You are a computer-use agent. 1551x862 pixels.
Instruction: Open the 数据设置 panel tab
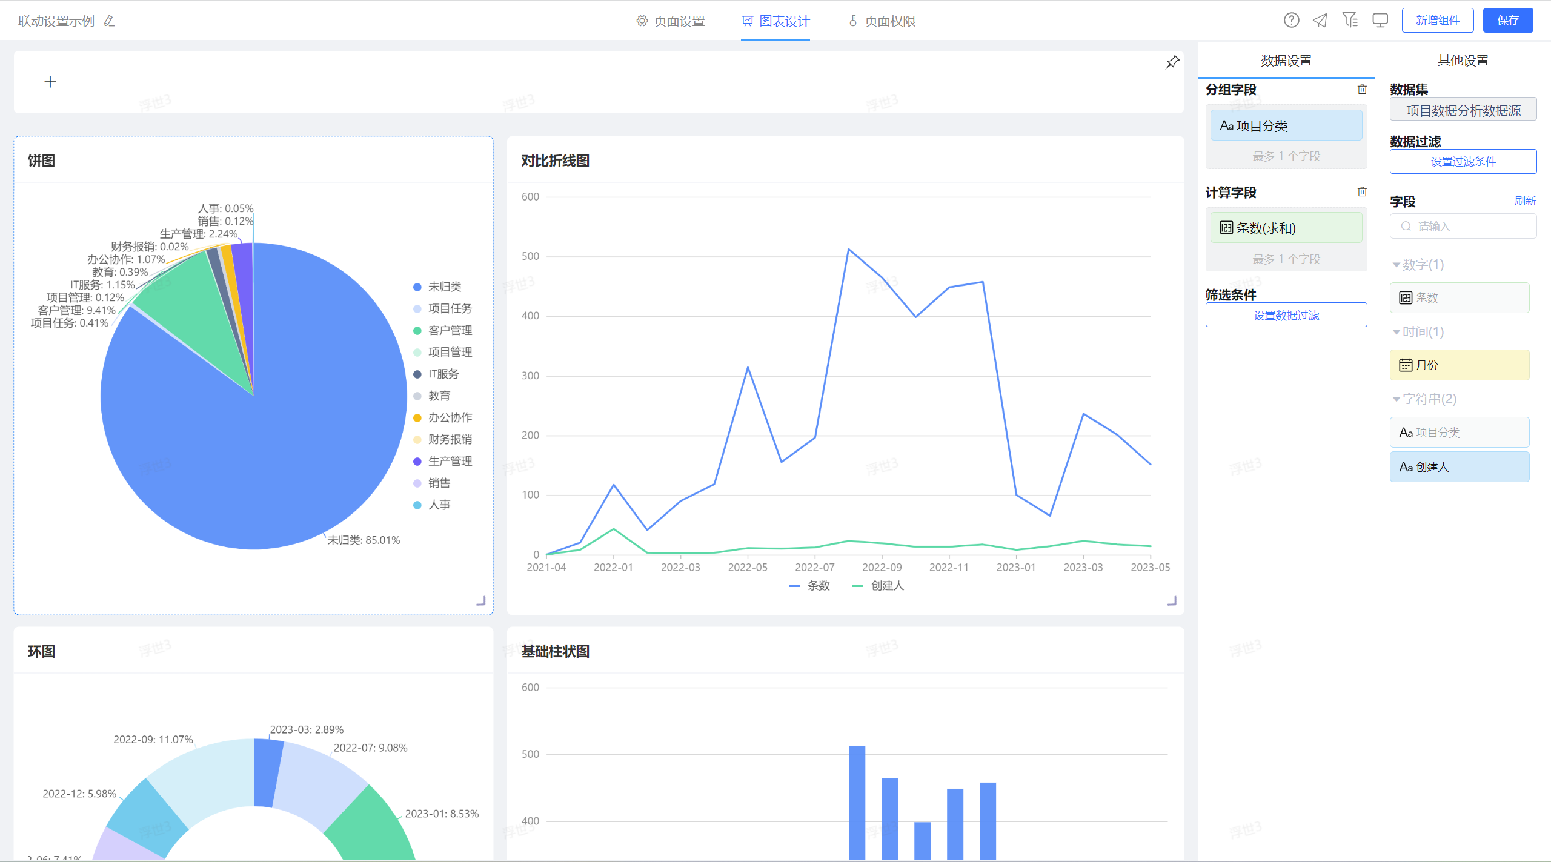point(1286,61)
